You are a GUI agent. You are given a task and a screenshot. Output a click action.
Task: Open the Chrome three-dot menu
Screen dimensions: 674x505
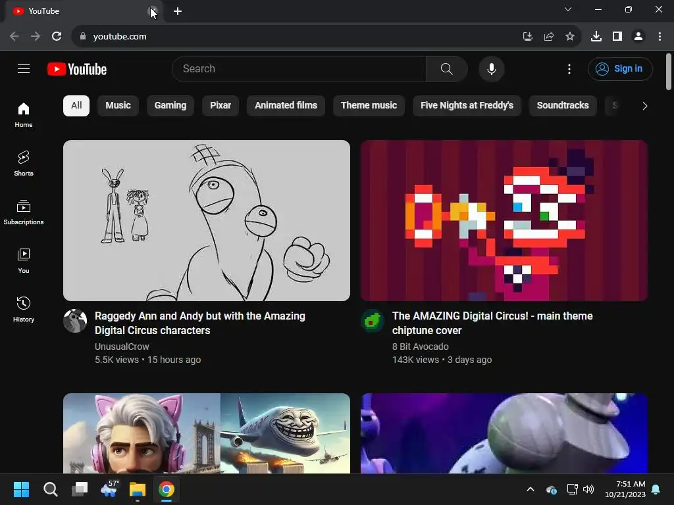tap(660, 37)
